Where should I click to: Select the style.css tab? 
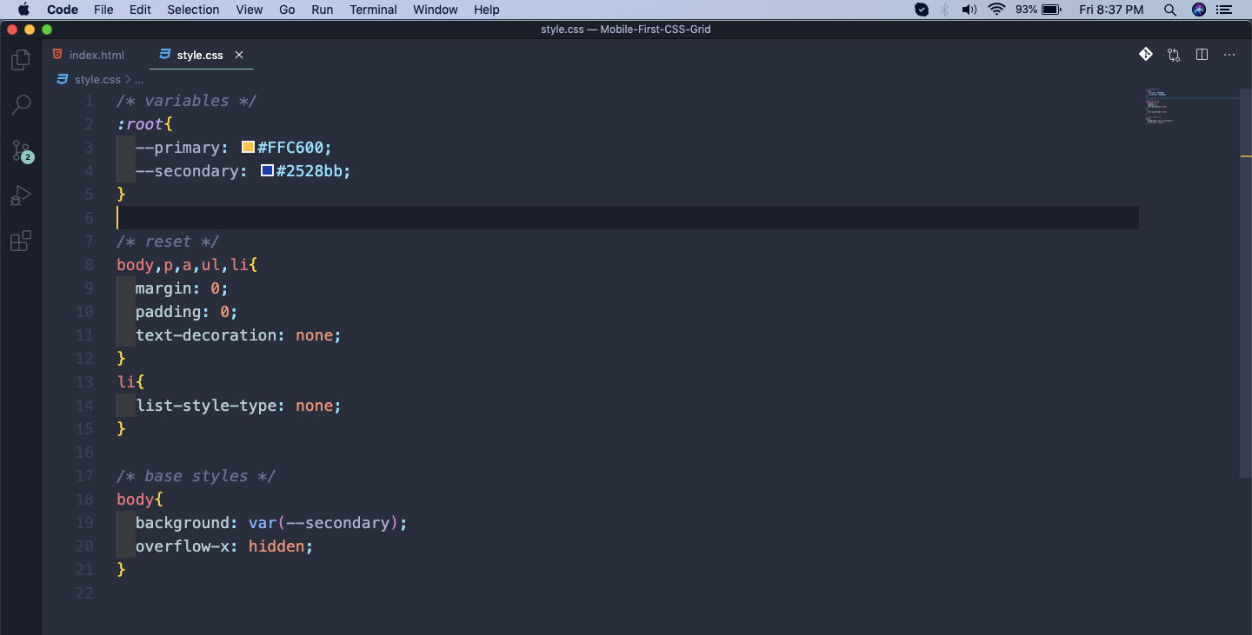(201, 55)
